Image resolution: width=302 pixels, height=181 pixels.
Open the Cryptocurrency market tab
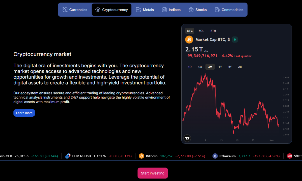[x=112, y=10]
